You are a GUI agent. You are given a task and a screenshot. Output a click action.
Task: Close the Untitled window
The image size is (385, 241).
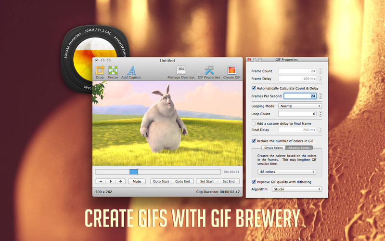click(x=97, y=61)
